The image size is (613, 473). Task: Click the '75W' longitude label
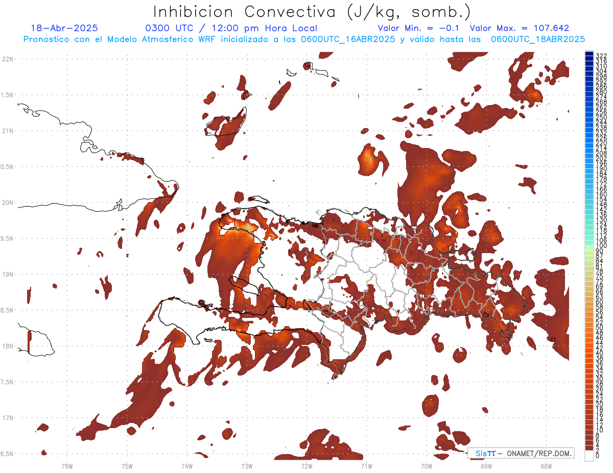(x=127, y=466)
